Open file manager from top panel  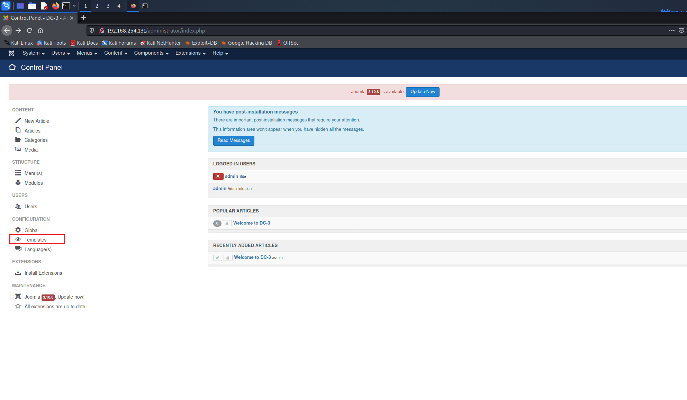tap(32, 6)
